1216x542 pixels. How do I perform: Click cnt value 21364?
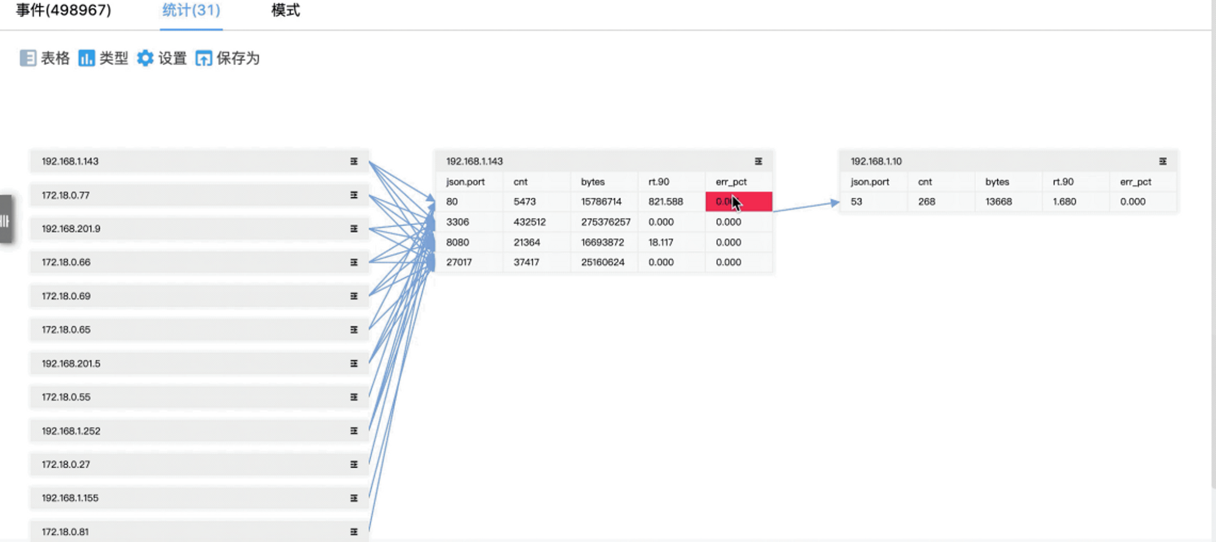coord(527,242)
